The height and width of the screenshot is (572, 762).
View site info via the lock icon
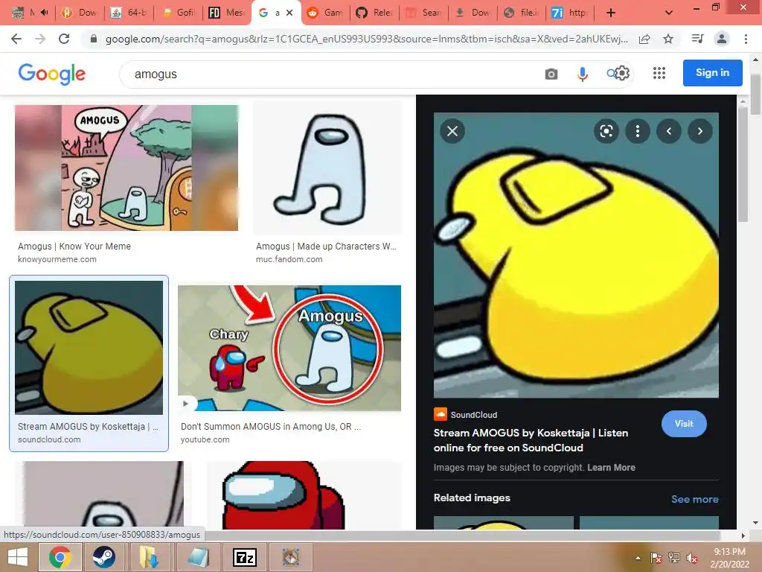(x=94, y=39)
